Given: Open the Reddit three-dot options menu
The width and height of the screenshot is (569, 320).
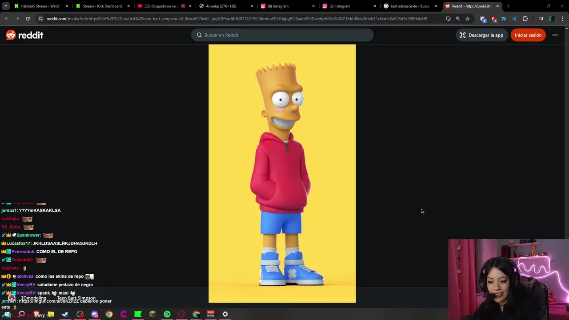Looking at the screenshot, I should pyautogui.click(x=555, y=35).
